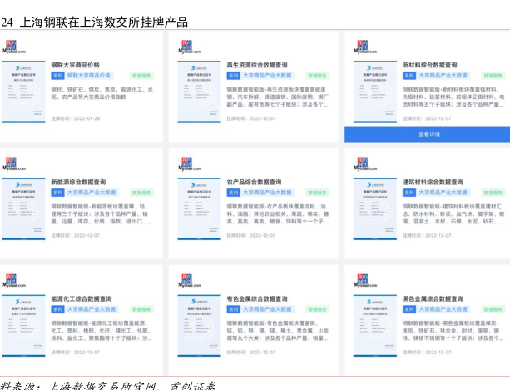Click Mysteel logo on 新材料综合数据查询 card
The height and width of the screenshot is (390, 510).
click(365, 47)
